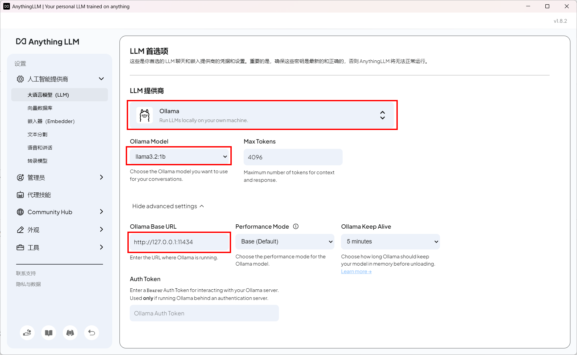
Task: Click the Ollama Base URL field
Action: (x=179, y=242)
